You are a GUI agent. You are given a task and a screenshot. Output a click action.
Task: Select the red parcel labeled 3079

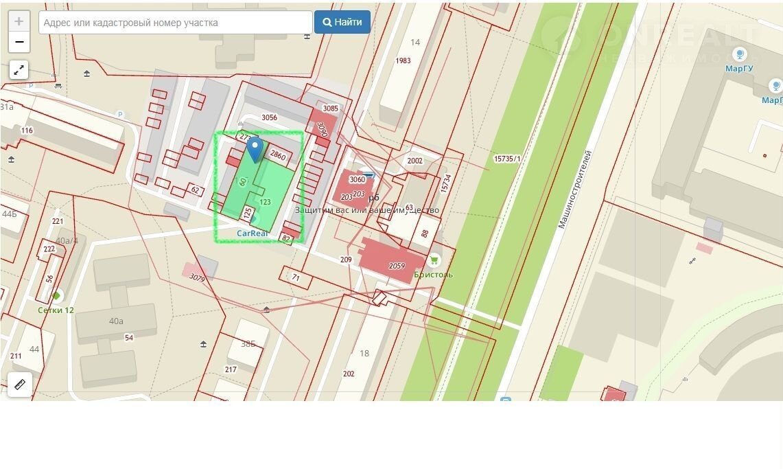(x=197, y=277)
